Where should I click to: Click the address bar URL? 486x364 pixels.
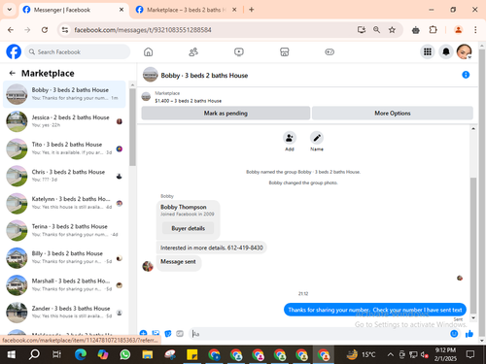click(143, 30)
